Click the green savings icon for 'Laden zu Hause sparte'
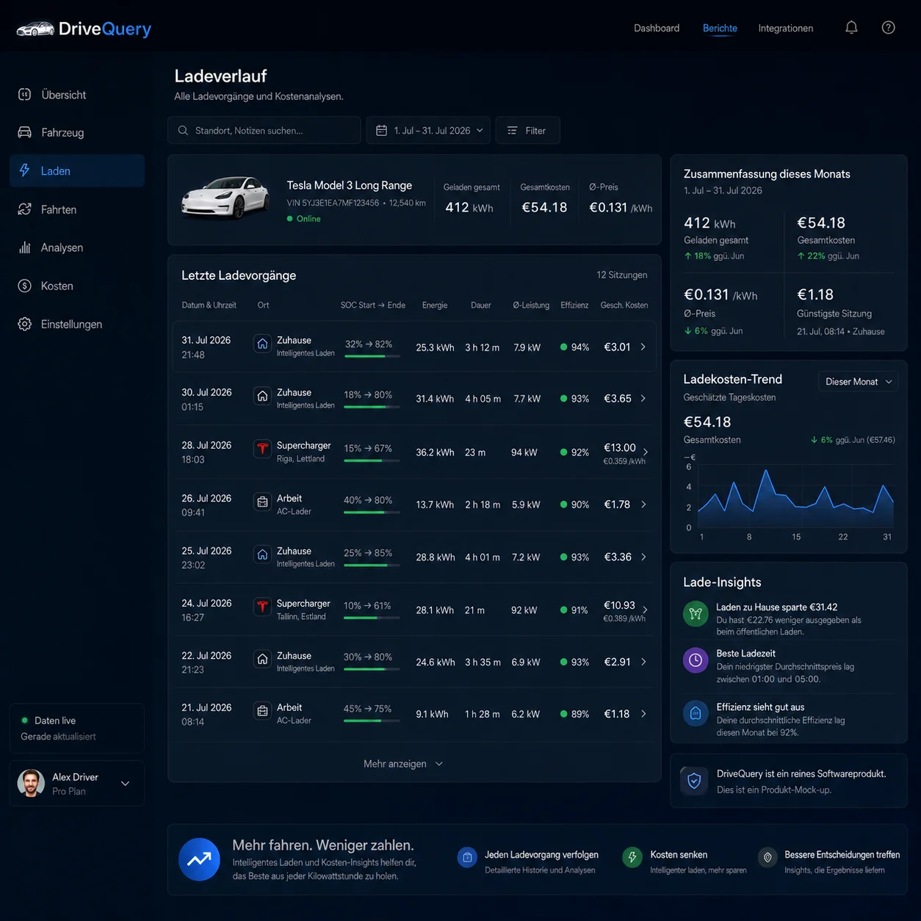Viewport: 921px width, 921px height. (696, 613)
